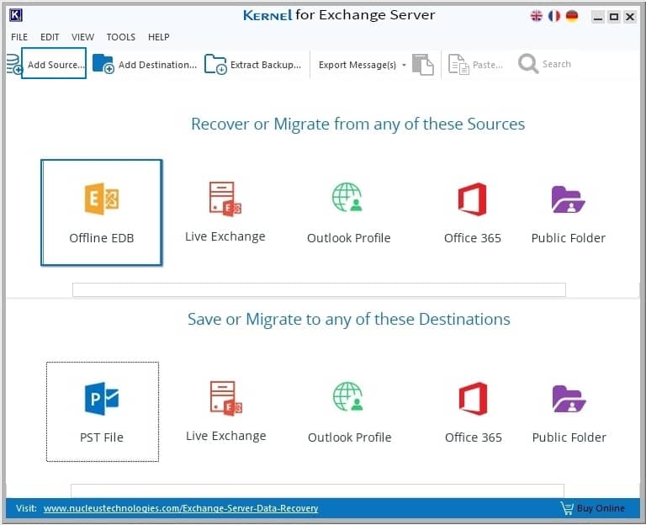Open the EDIT menu
The image size is (646, 525).
click(x=50, y=37)
